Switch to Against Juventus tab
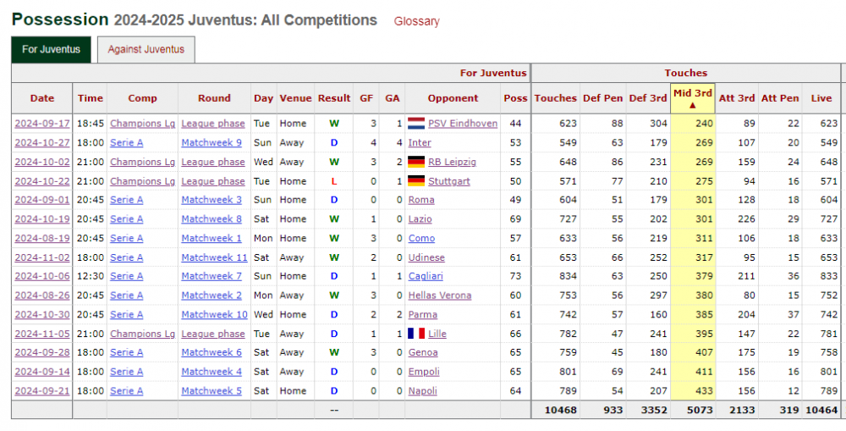 click(x=146, y=49)
